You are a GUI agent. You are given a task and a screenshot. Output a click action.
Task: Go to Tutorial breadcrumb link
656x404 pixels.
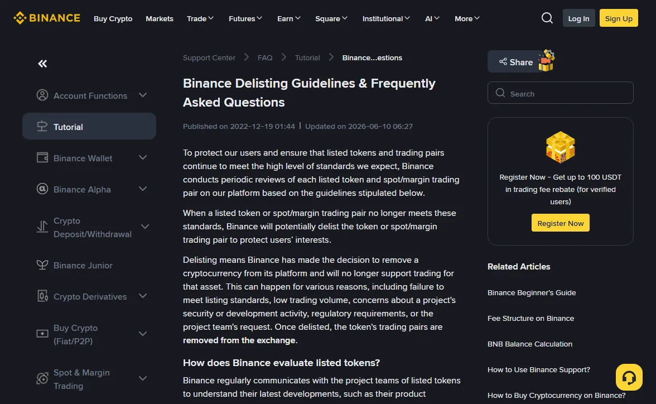point(307,58)
